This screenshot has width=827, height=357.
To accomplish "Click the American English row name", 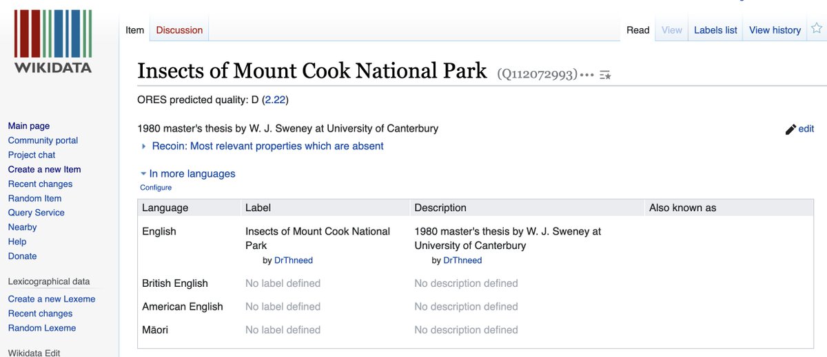I will pos(183,307).
